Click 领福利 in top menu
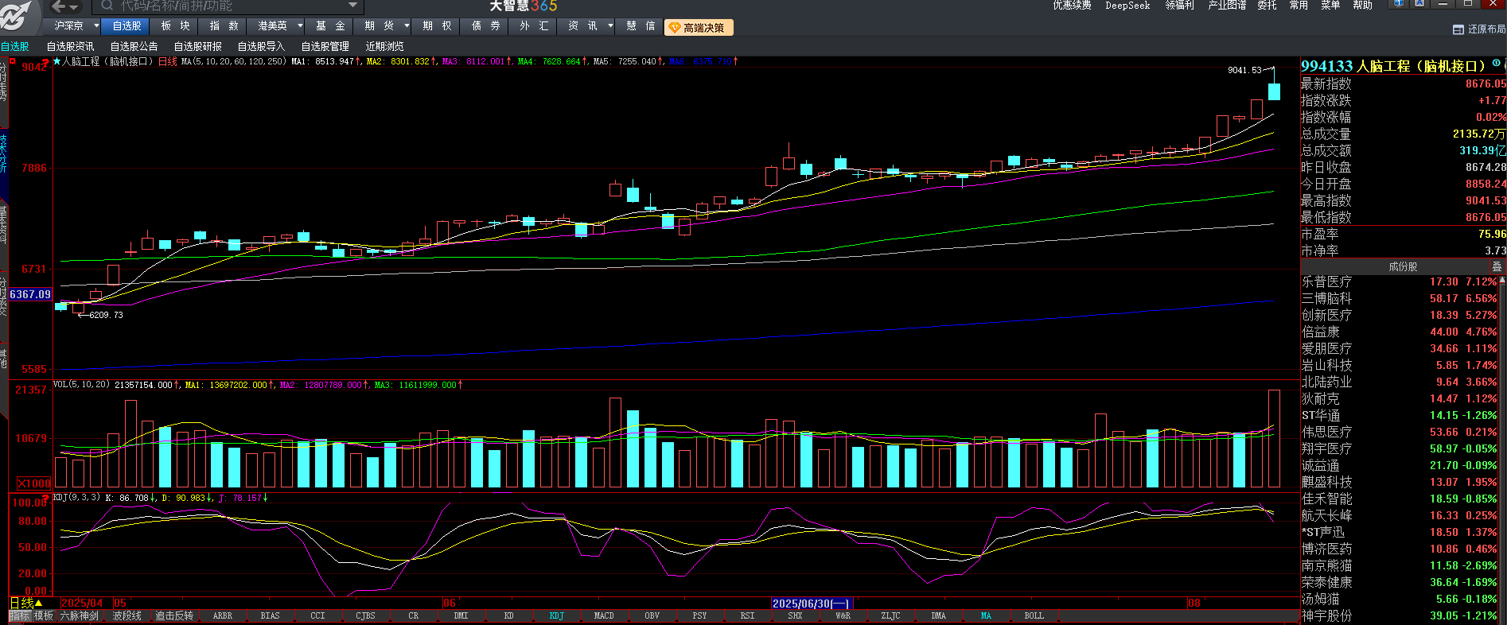 pos(1179,6)
